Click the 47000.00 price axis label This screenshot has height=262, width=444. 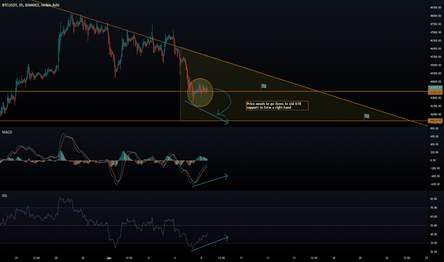435,32
